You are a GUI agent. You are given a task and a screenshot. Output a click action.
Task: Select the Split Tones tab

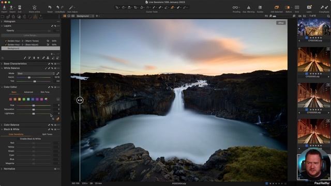click(x=47, y=134)
